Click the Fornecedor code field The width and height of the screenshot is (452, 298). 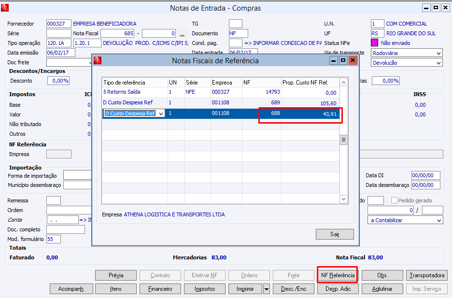[59, 24]
